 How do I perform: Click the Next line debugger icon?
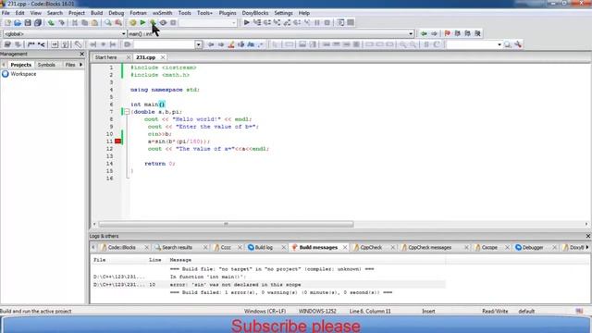point(267,22)
